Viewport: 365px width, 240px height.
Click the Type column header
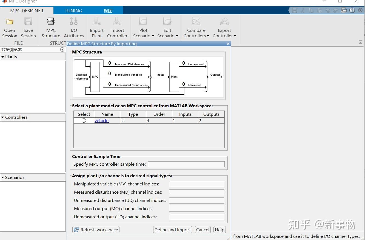(x=133, y=114)
